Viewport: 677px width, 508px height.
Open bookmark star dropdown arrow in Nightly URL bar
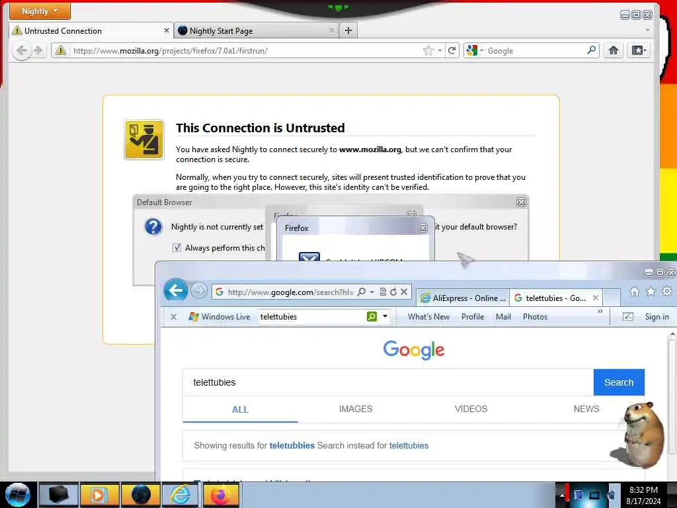440,50
